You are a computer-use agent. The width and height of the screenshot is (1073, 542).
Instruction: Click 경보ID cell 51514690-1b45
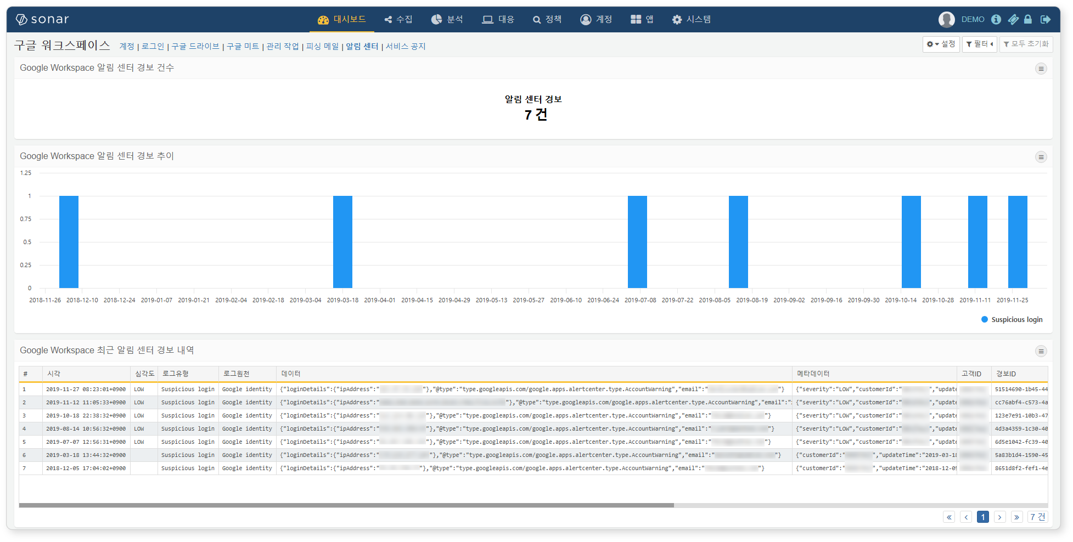[x=1020, y=389]
